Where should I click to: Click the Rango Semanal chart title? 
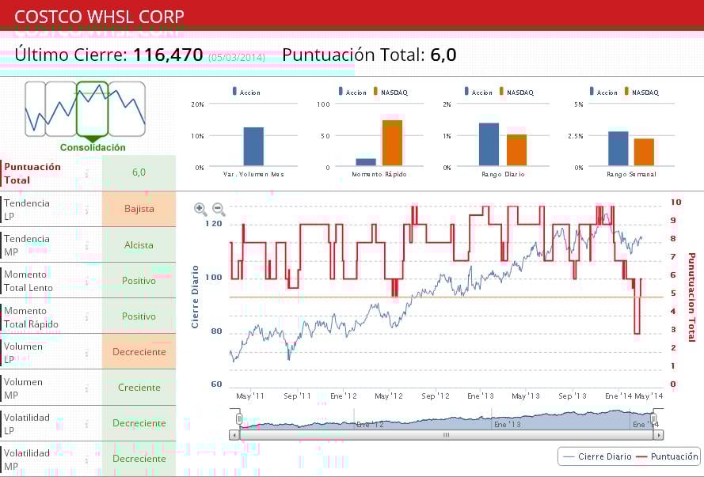pos(631,174)
